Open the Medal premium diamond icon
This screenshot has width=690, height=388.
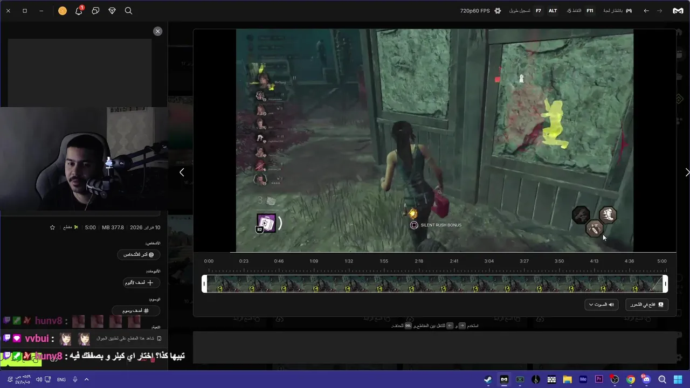[x=112, y=11]
